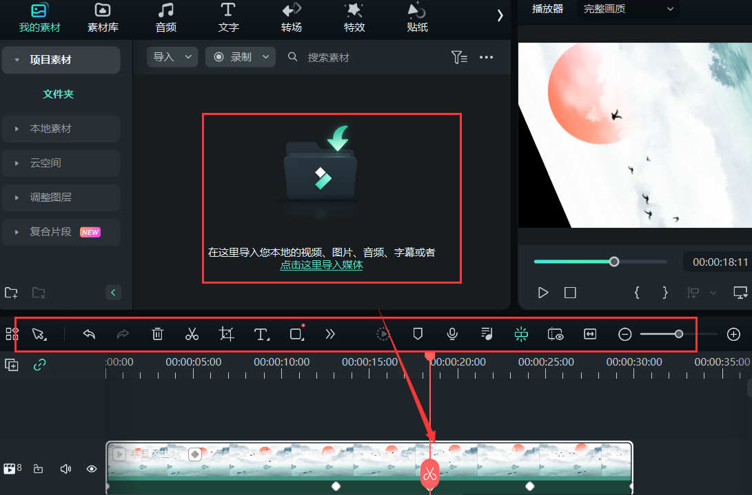Mute the video track's speaker icon
Viewport: 752px width, 495px height.
(65, 468)
